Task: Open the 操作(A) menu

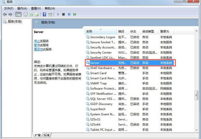Action: 22,8
